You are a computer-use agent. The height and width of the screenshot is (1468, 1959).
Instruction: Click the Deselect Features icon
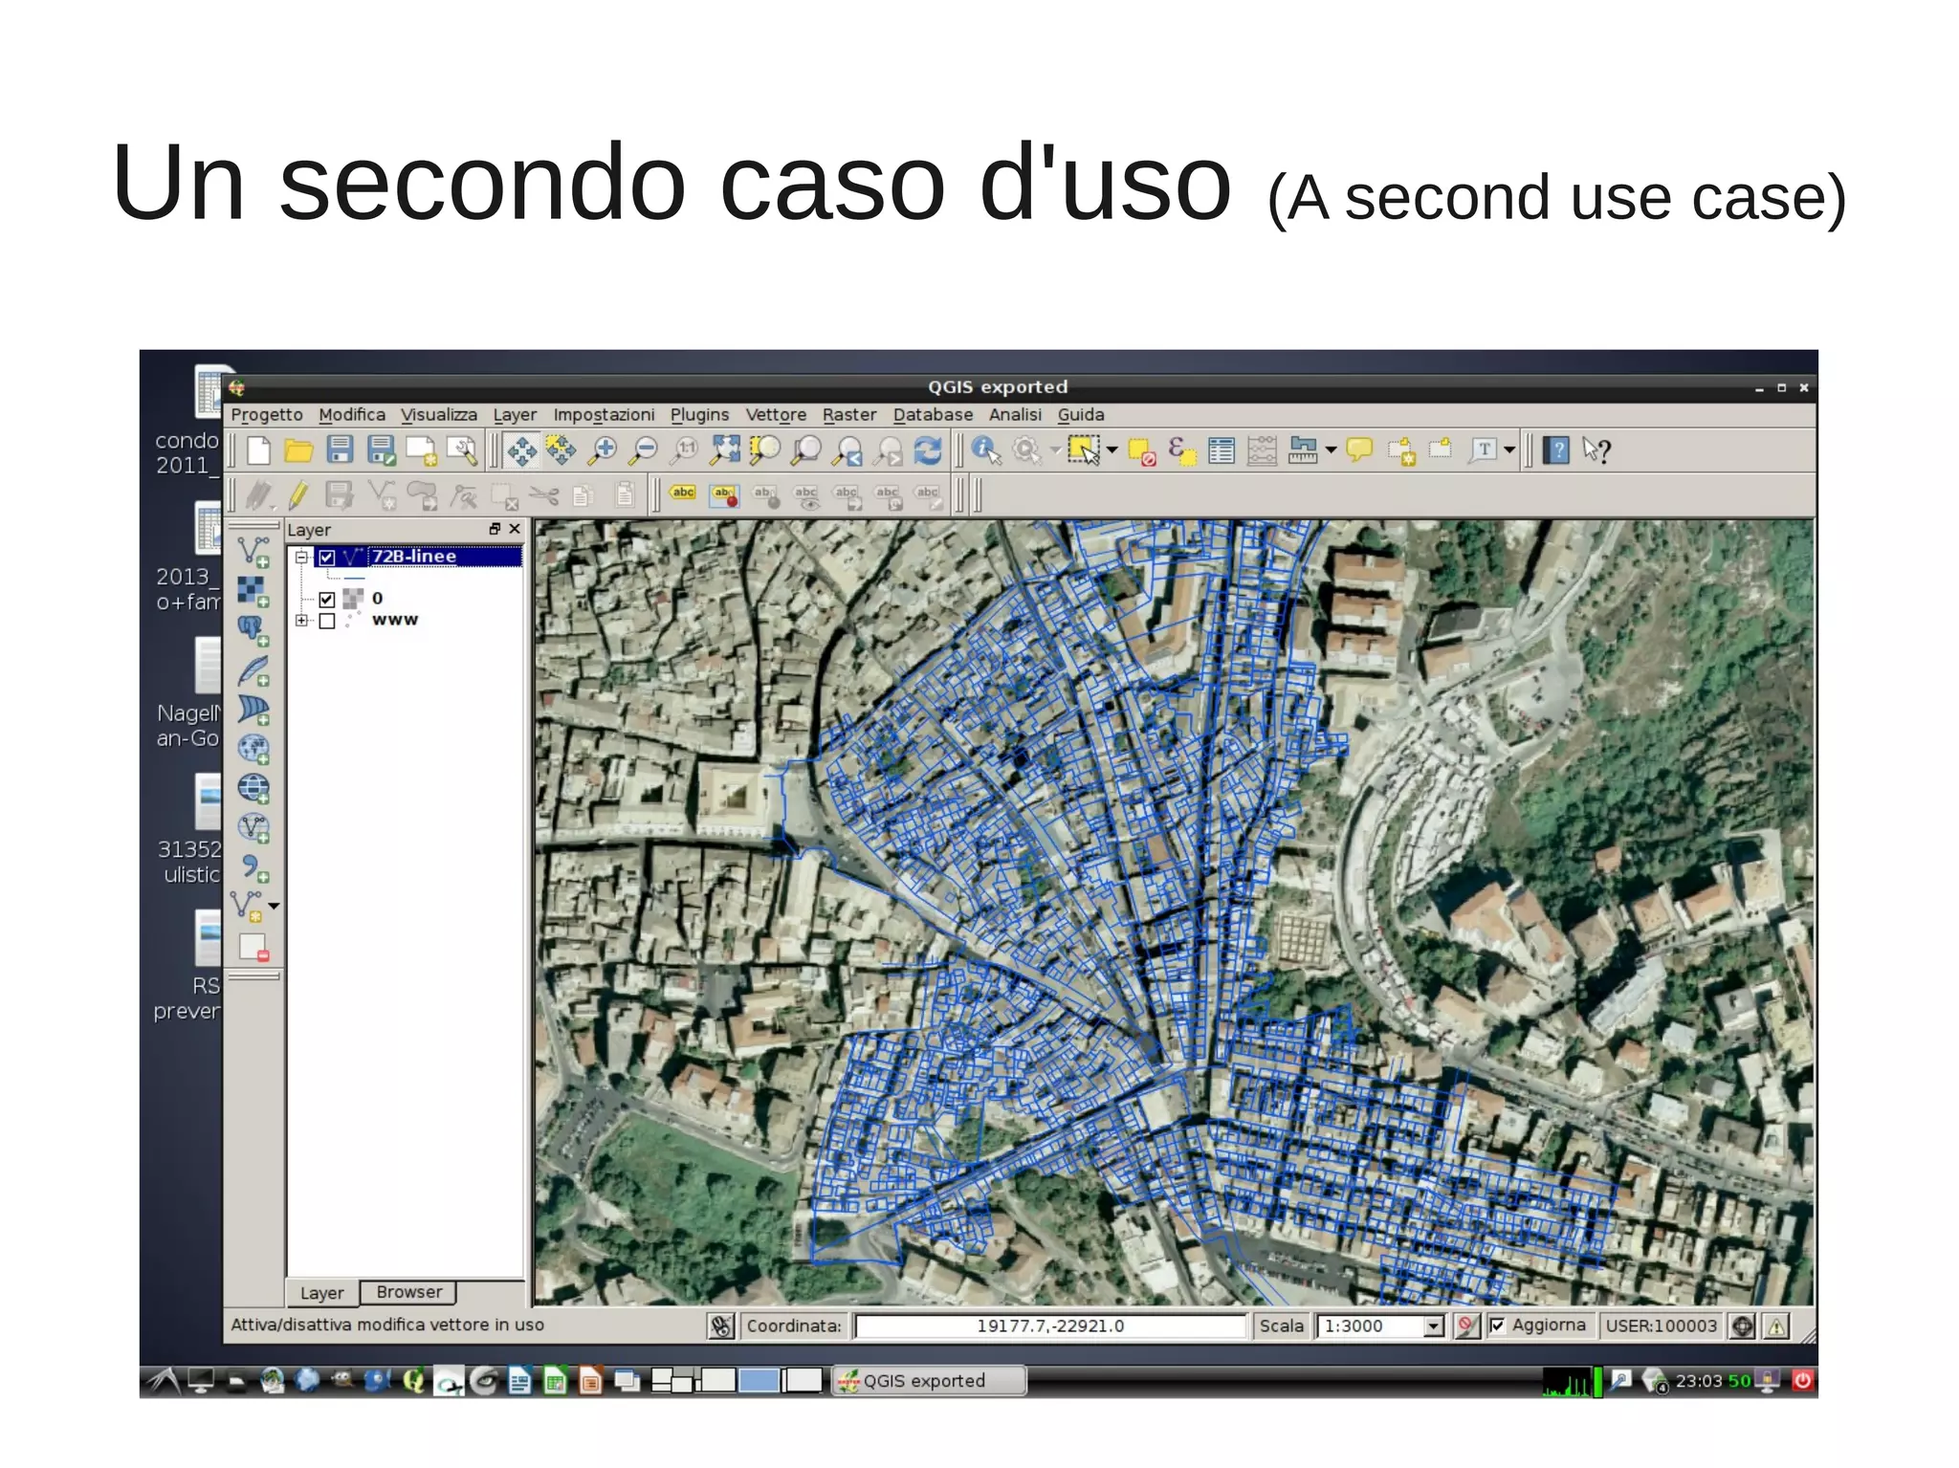1142,450
